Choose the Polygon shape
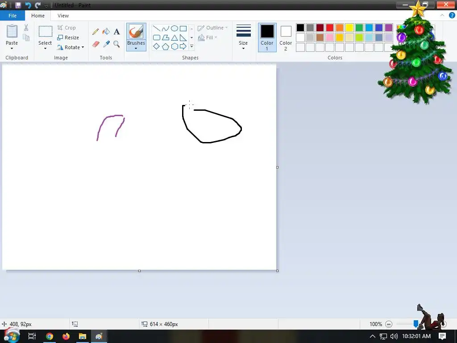The image size is (457, 343). [x=165, y=38]
